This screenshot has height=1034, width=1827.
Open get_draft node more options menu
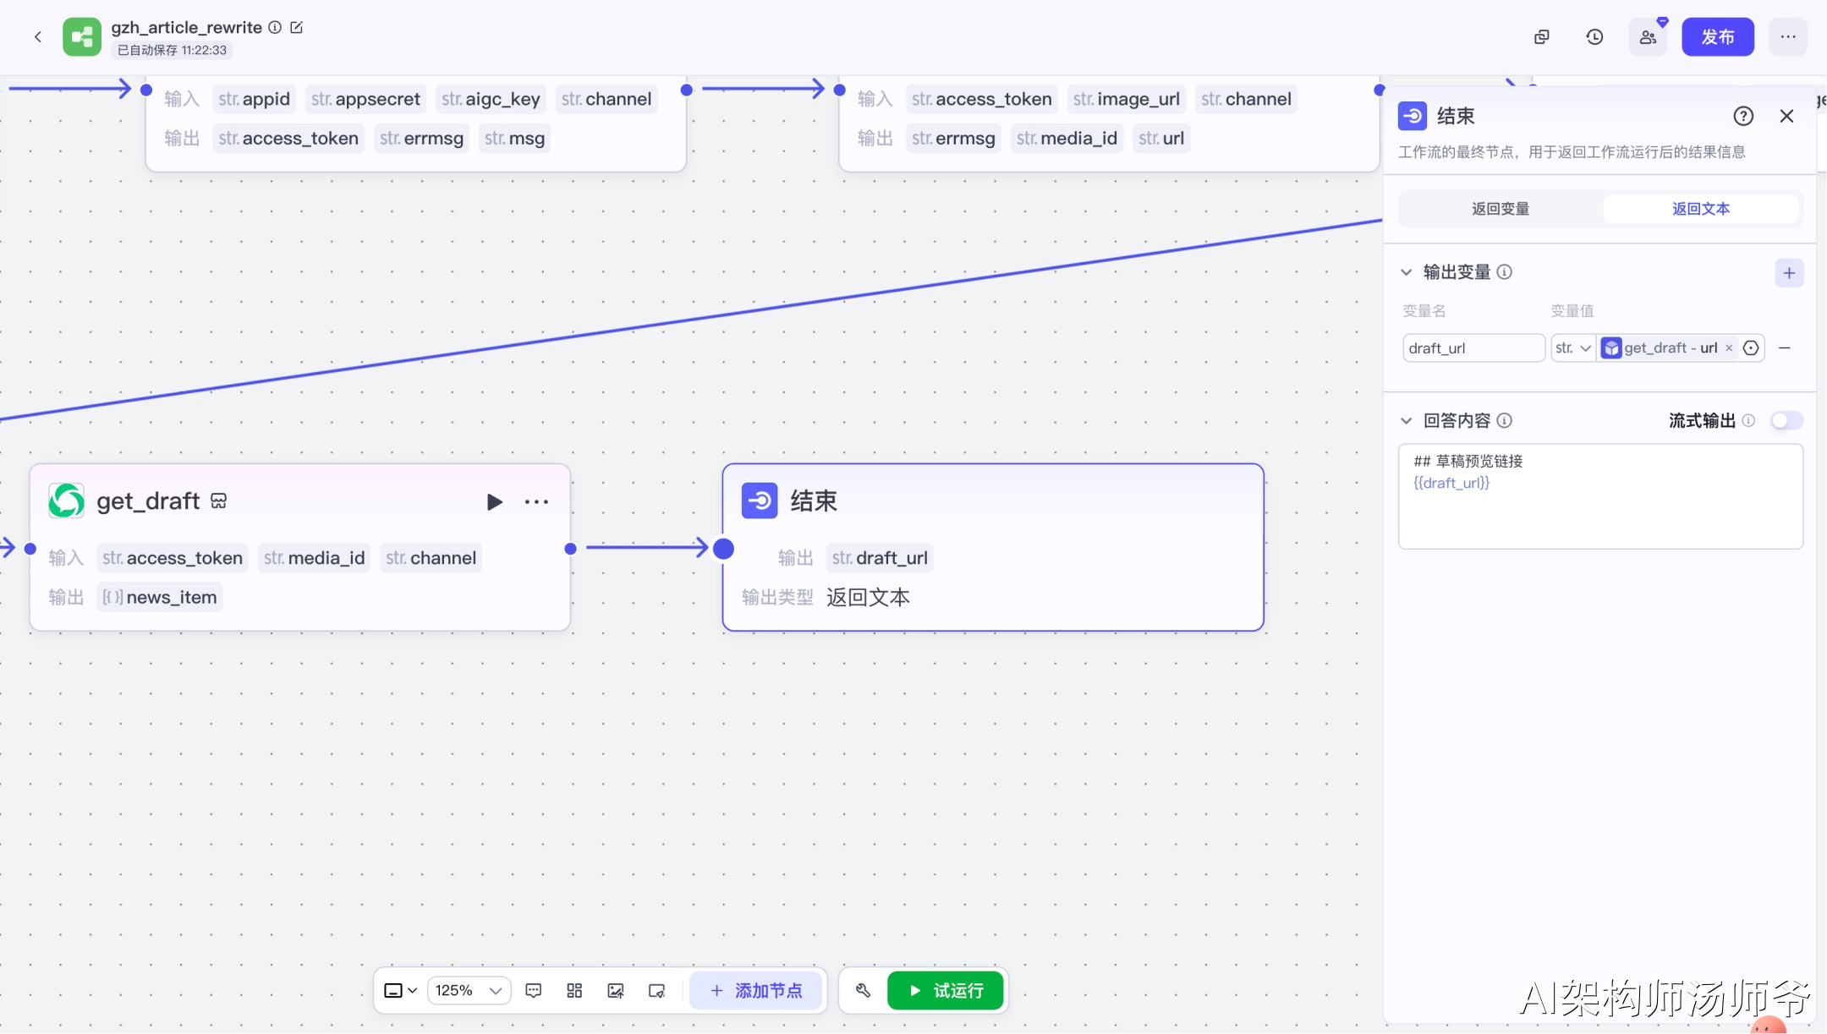click(x=536, y=502)
